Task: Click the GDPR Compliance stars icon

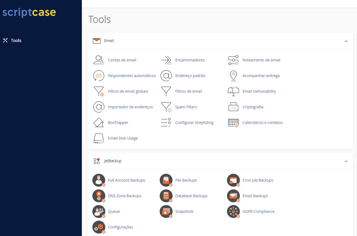Action: tap(233, 211)
